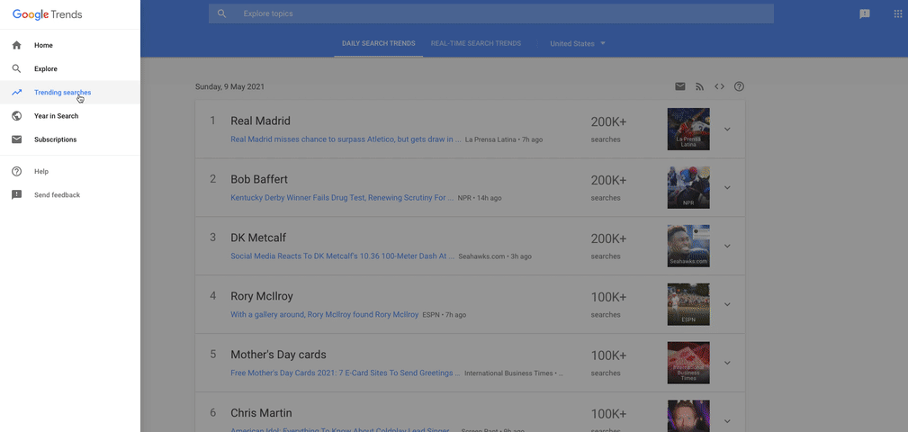Expand the Real Madrid trend row
This screenshot has width=908, height=432.
click(727, 129)
